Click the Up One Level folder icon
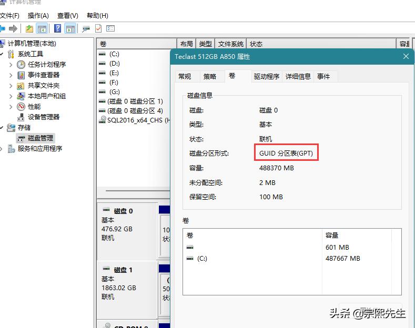415x328 pixels. point(29,28)
